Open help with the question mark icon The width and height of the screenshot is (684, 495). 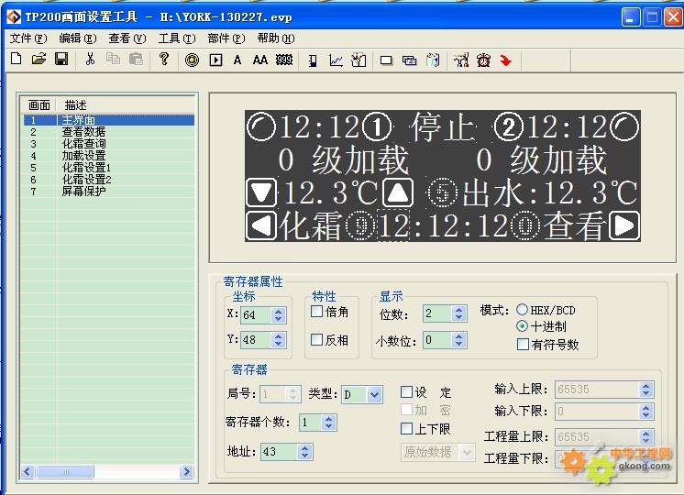coord(164,59)
